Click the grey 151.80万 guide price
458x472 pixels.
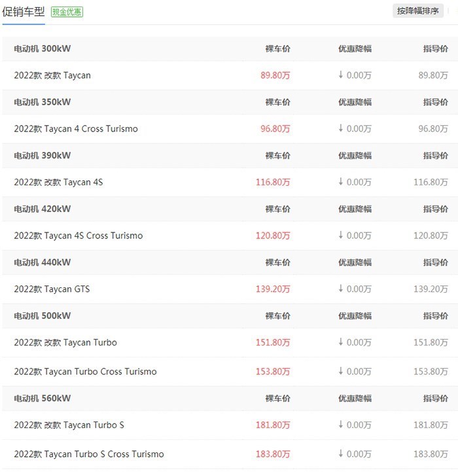tap(431, 342)
